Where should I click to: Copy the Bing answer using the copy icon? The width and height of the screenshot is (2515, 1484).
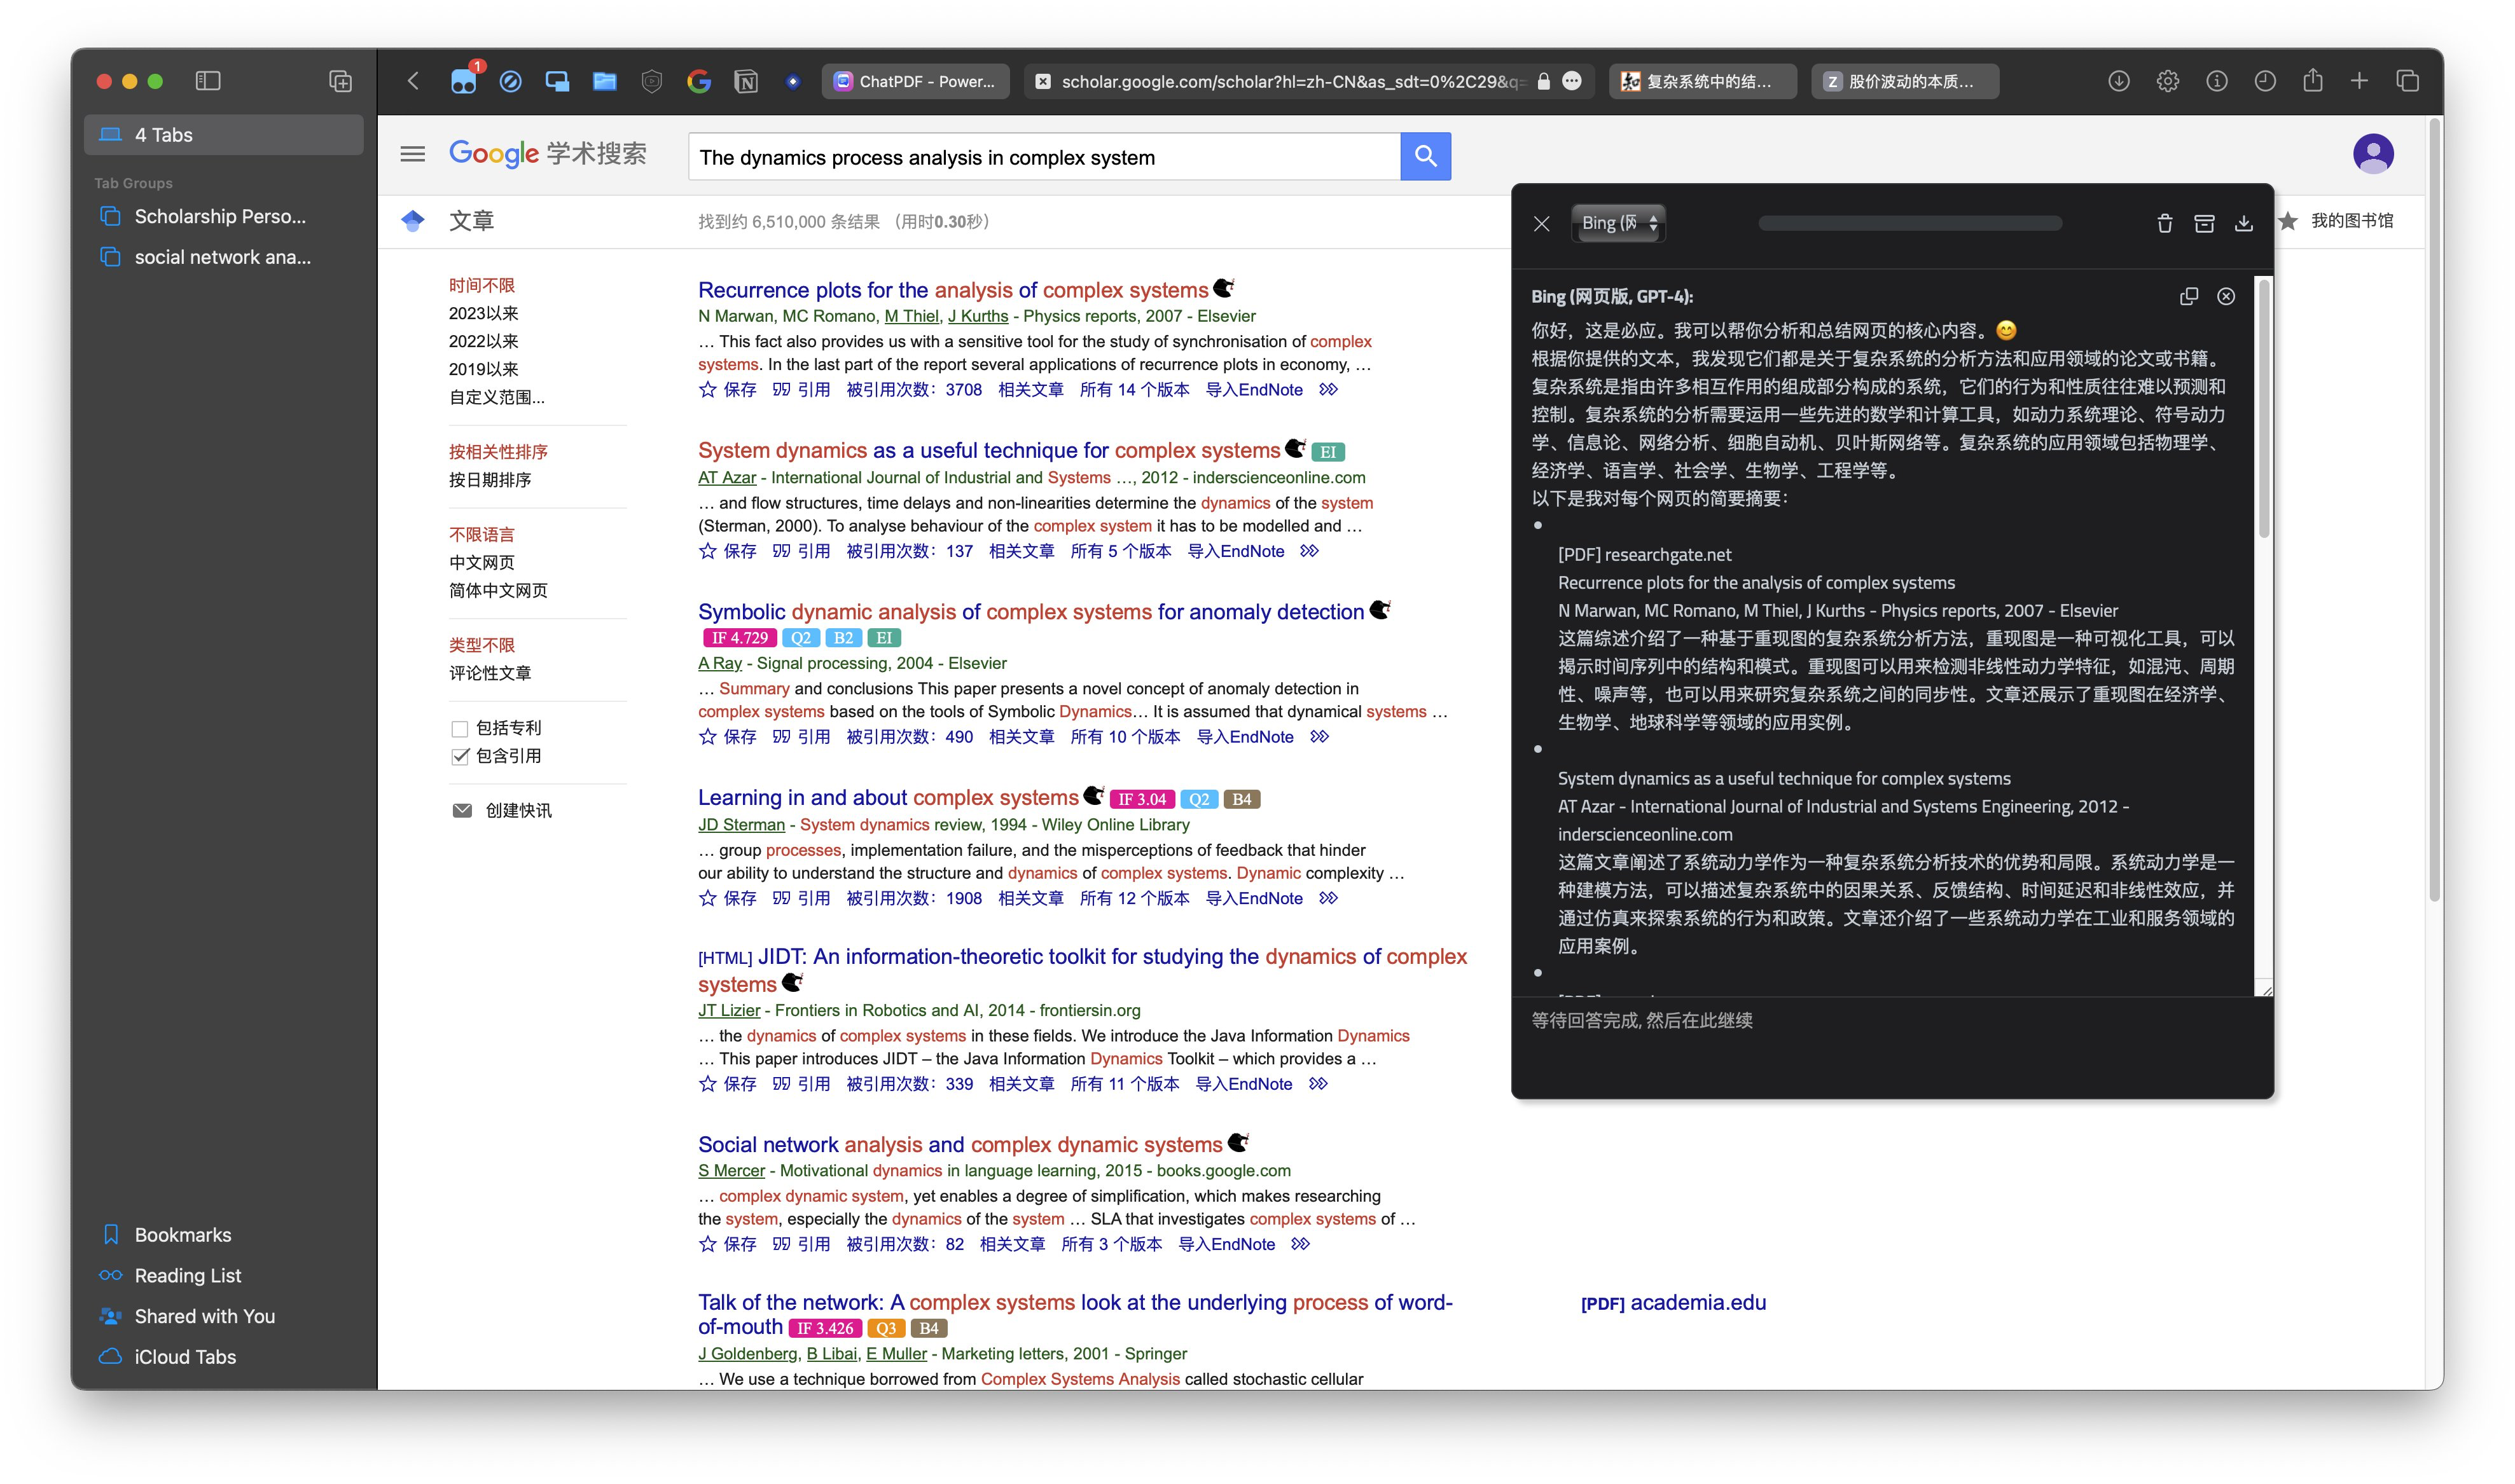[2188, 296]
